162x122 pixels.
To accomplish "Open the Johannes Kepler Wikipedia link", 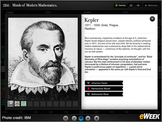I will click(104, 83).
